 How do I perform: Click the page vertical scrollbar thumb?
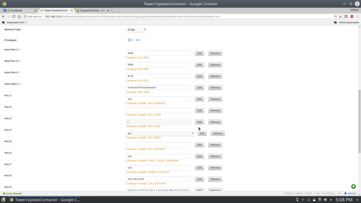point(360,121)
